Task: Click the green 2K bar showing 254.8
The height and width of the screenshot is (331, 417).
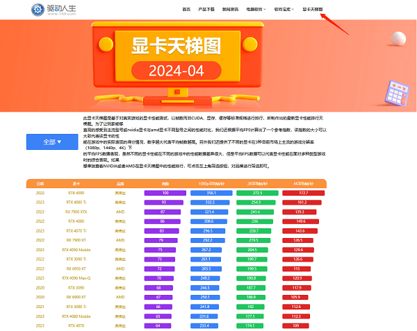Action: pyautogui.click(x=256, y=202)
